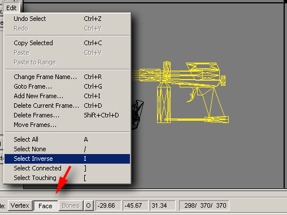Click the X coordinate field -29.66
Screen dimensions: 287x215
coord(108,205)
